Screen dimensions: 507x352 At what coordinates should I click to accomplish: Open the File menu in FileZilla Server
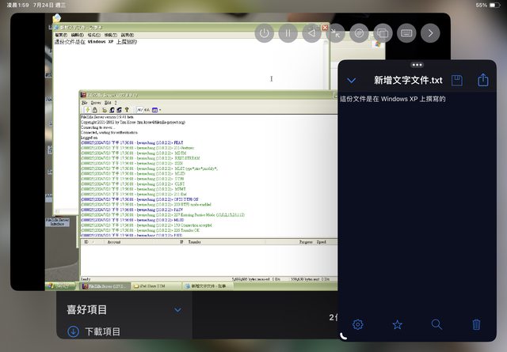(85, 102)
